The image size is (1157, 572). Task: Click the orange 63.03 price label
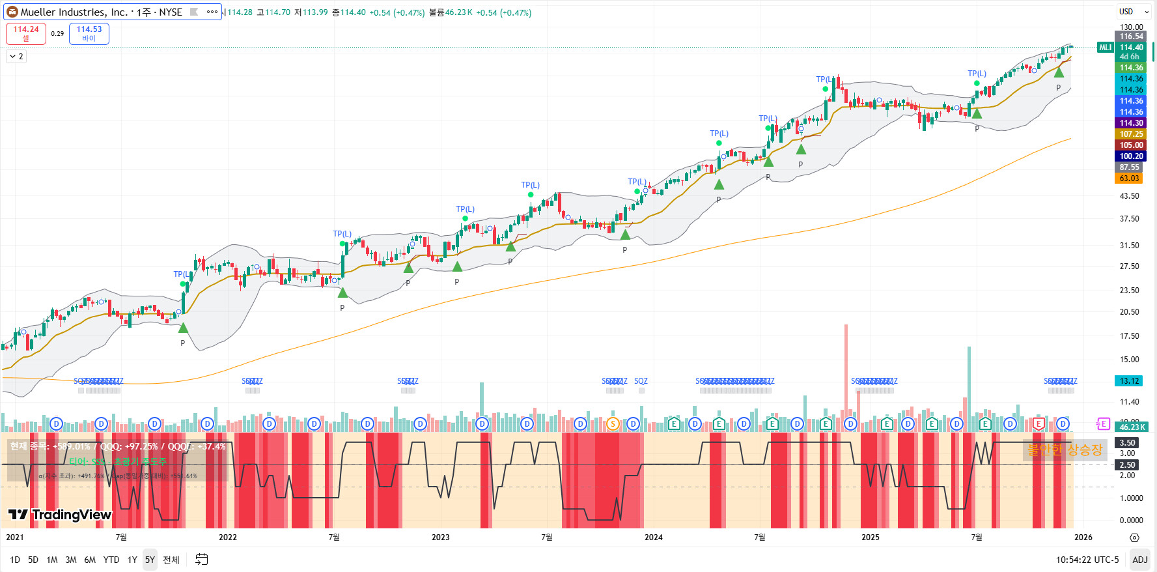(x=1129, y=179)
